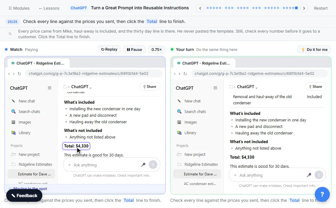Click the forward arrow in the Watch browser
The height and width of the screenshot is (208, 336).
click(x=14, y=74)
